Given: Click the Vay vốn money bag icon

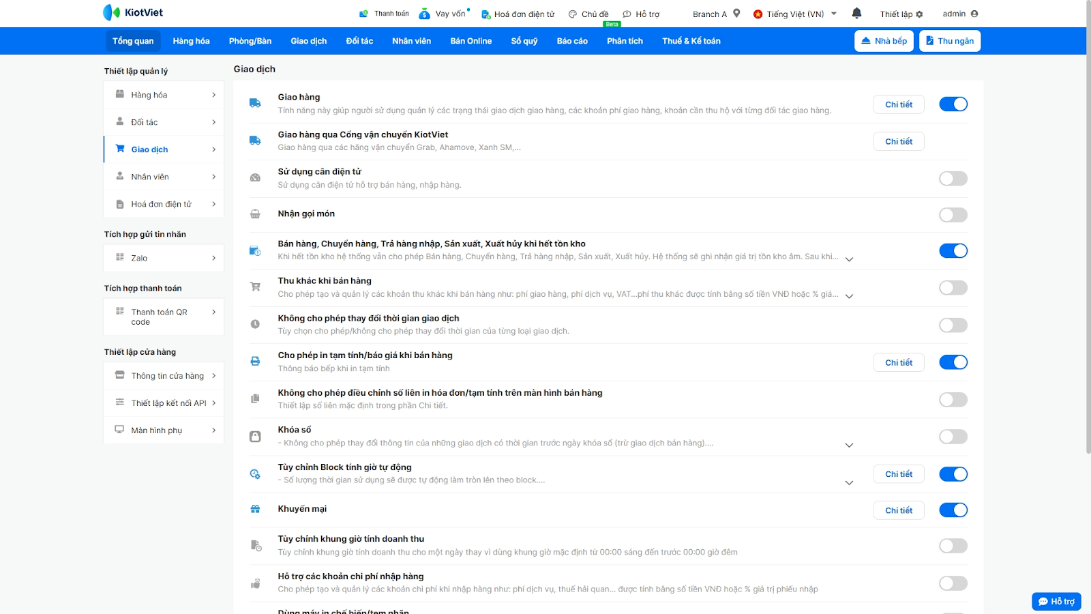Looking at the screenshot, I should tap(424, 14).
